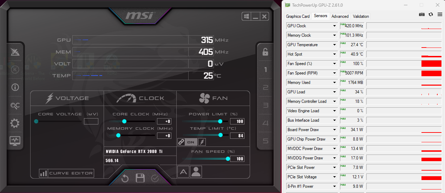445x193 pixels.
Task: Click the Temp Limit 84 value field
Action: 237,136
